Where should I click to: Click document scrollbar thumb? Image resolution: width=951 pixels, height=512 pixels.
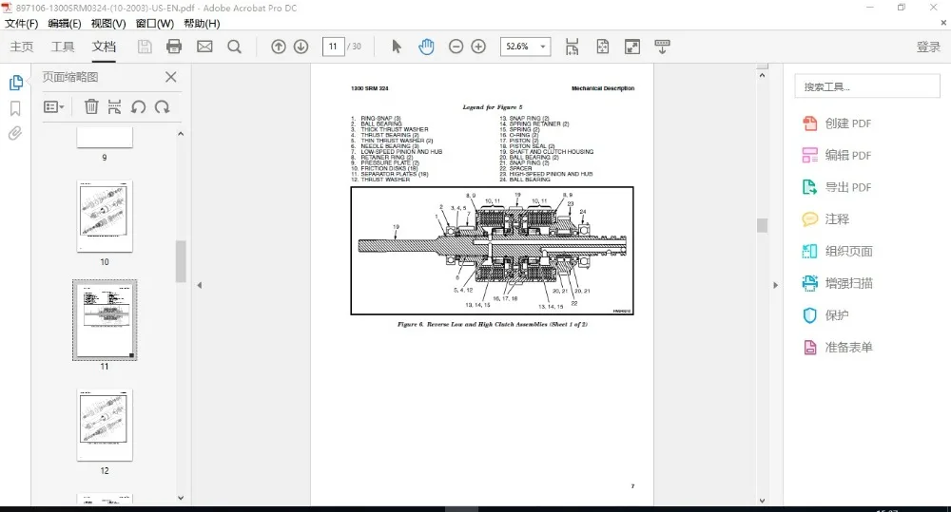763,225
